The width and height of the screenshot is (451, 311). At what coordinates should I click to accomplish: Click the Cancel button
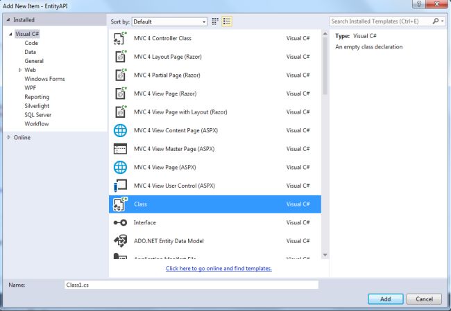click(x=424, y=299)
